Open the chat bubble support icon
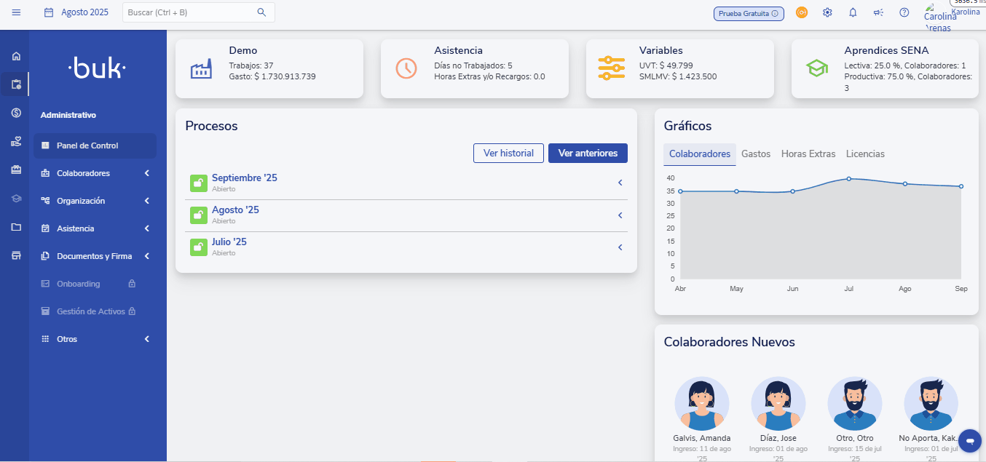 tap(969, 441)
